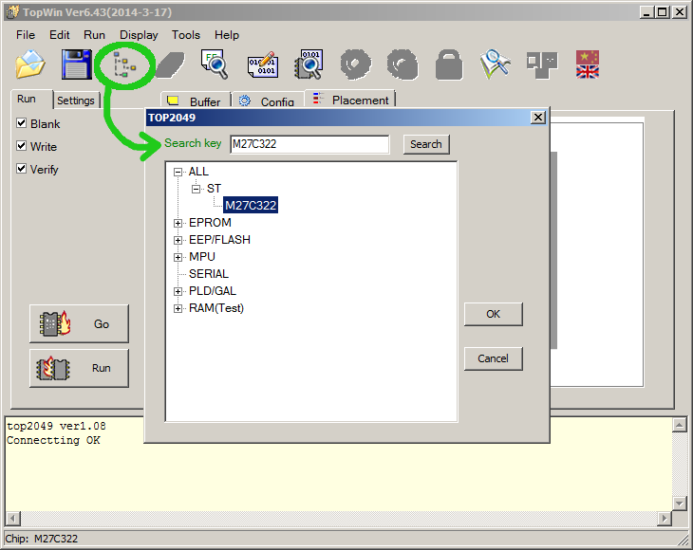Disable the Verify checkbox

pyautogui.click(x=21, y=169)
